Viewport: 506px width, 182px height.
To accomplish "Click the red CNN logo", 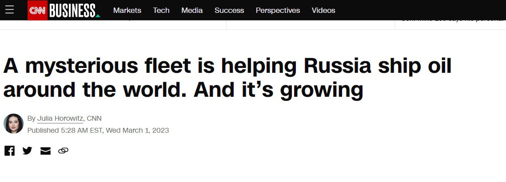I will tap(37, 10).
